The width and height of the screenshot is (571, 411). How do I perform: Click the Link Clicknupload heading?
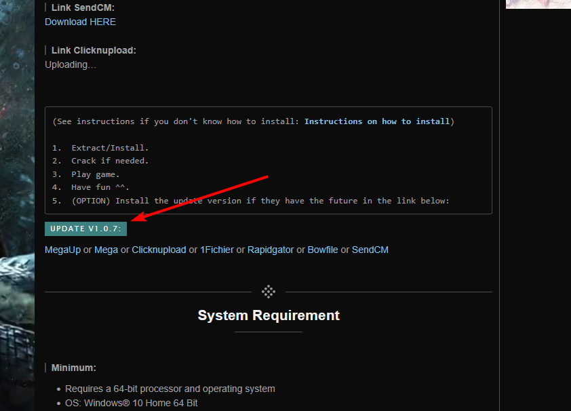(94, 50)
